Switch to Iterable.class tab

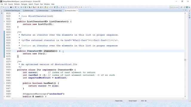tap(57, 11)
